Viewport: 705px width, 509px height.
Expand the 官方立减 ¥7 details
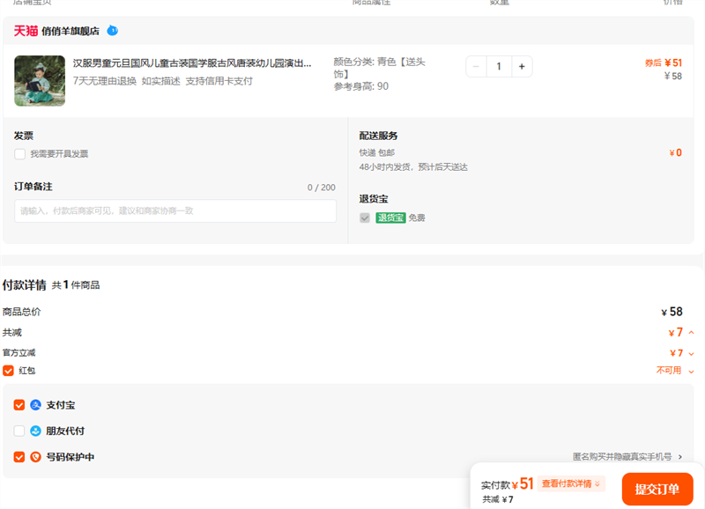[x=691, y=353]
